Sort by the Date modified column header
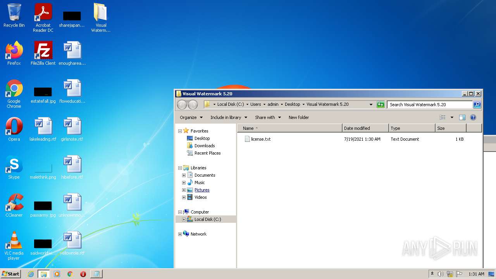The height and width of the screenshot is (279, 496). click(365, 128)
